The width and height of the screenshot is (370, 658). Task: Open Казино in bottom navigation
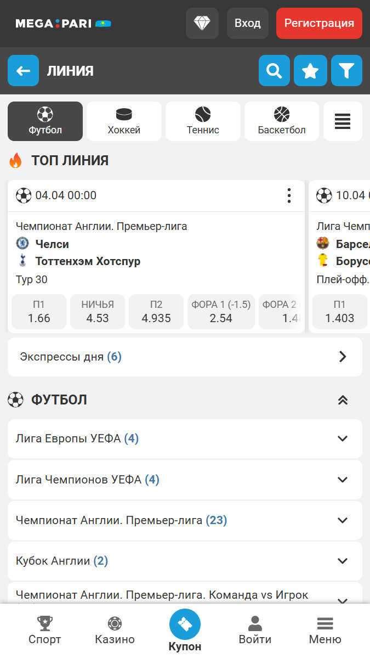coord(115,631)
